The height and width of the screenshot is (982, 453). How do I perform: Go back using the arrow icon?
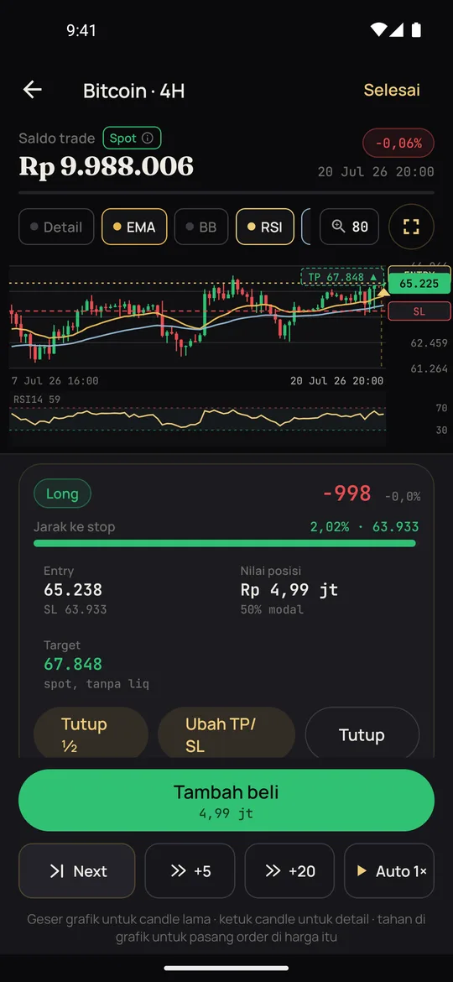[33, 90]
